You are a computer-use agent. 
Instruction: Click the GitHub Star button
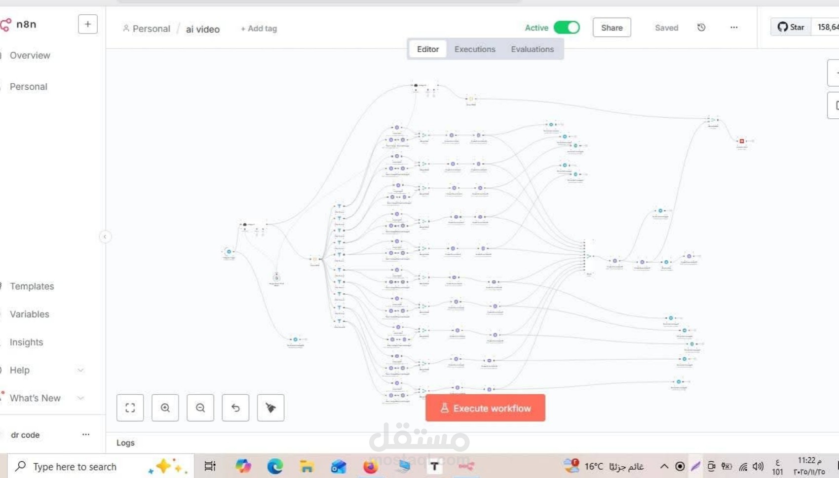791,27
